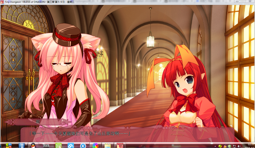Click the Tiny Dungeon window title text
Image resolution: width=255 pixels, height=148 pixels.
tap(40, 2)
